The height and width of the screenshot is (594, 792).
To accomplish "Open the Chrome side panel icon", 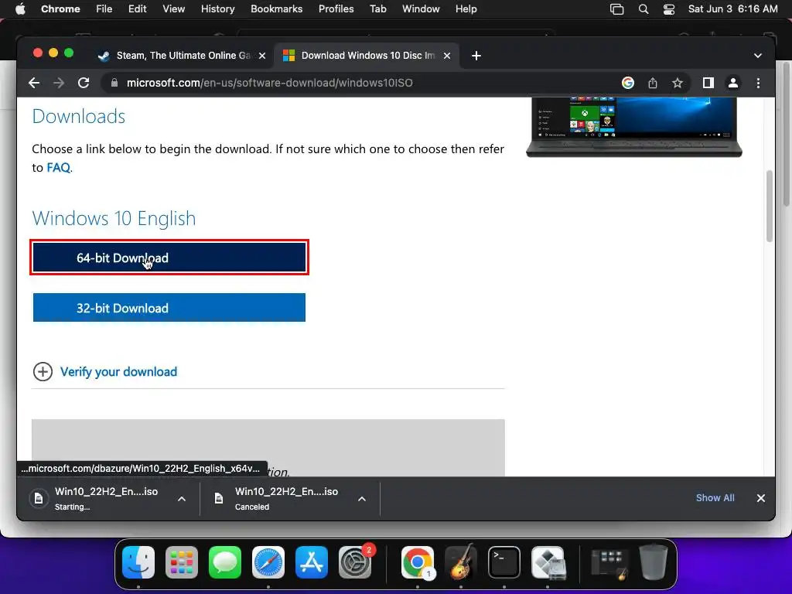I will point(708,83).
